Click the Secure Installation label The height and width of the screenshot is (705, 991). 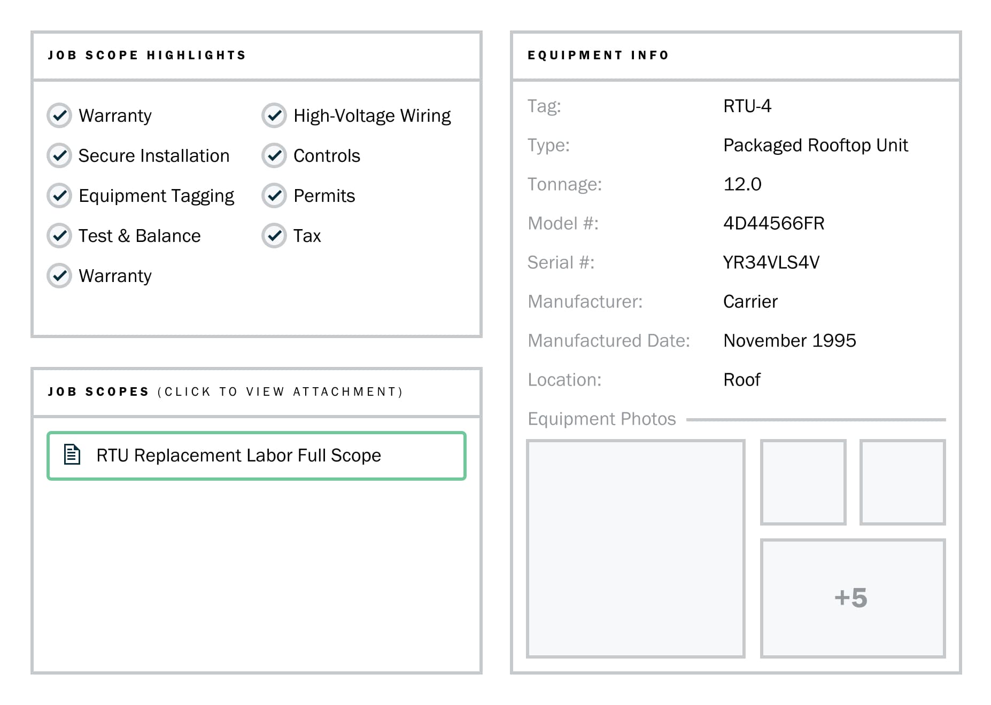[x=154, y=155]
